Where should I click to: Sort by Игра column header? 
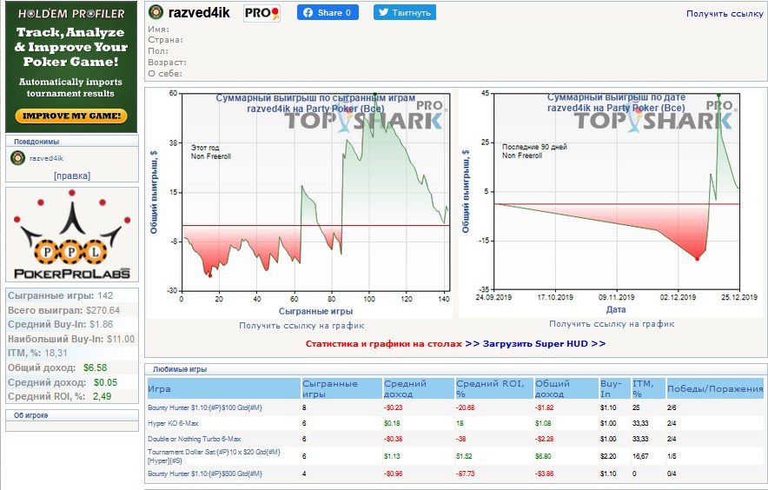click(224, 388)
